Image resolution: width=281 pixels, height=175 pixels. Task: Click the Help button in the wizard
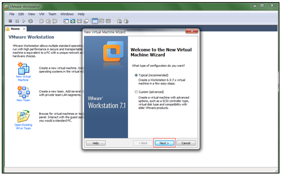[x=96, y=143]
